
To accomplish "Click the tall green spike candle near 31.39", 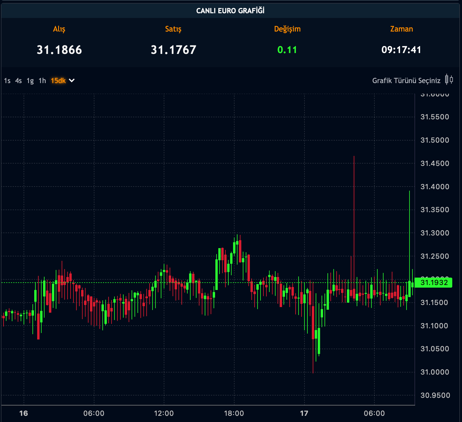I will [x=409, y=244].
